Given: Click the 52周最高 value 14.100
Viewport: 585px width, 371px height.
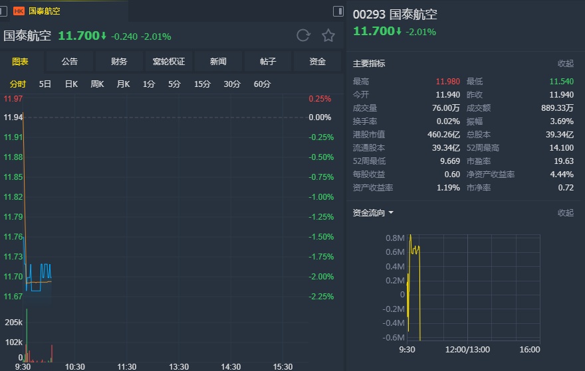Looking at the screenshot, I should 562,148.
